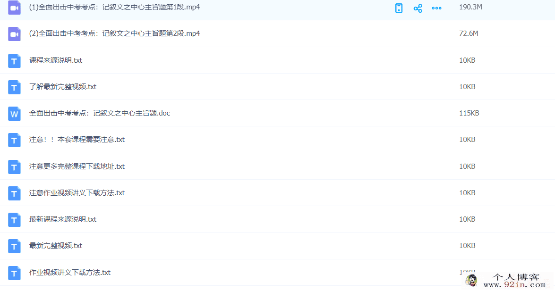555x291 pixels.
Task: Click the 115KB size of the doc file
Action: point(469,113)
